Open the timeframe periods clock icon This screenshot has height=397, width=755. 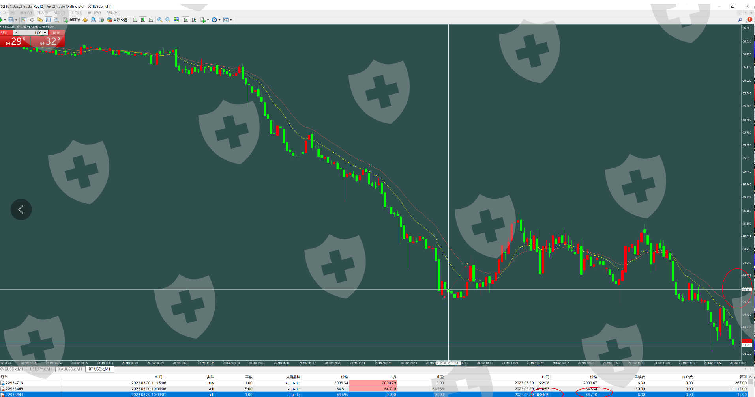pyautogui.click(x=214, y=20)
